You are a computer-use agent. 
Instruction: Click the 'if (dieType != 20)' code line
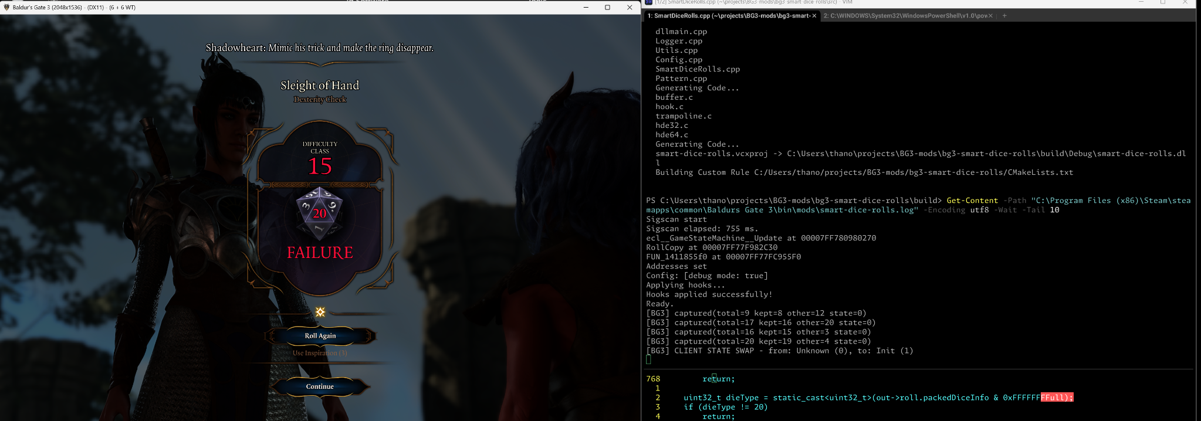pos(726,407)
